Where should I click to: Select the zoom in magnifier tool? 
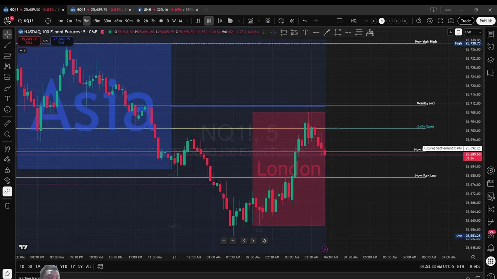(7, 134)
